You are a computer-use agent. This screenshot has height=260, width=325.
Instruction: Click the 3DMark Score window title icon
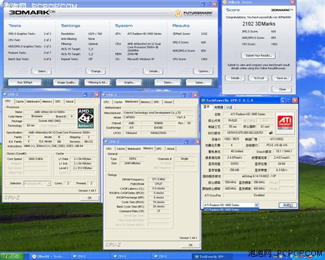[225, 2]
